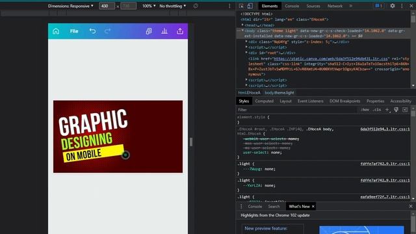Open pages/duplicate icon in Canva header
This screenshot has height=234, width=416.
point(149,31)
